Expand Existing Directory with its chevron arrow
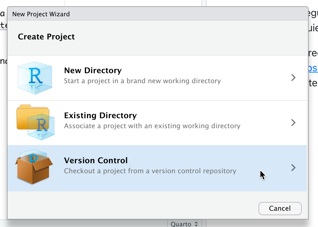 pyautogui.click(x=293, y=123)
